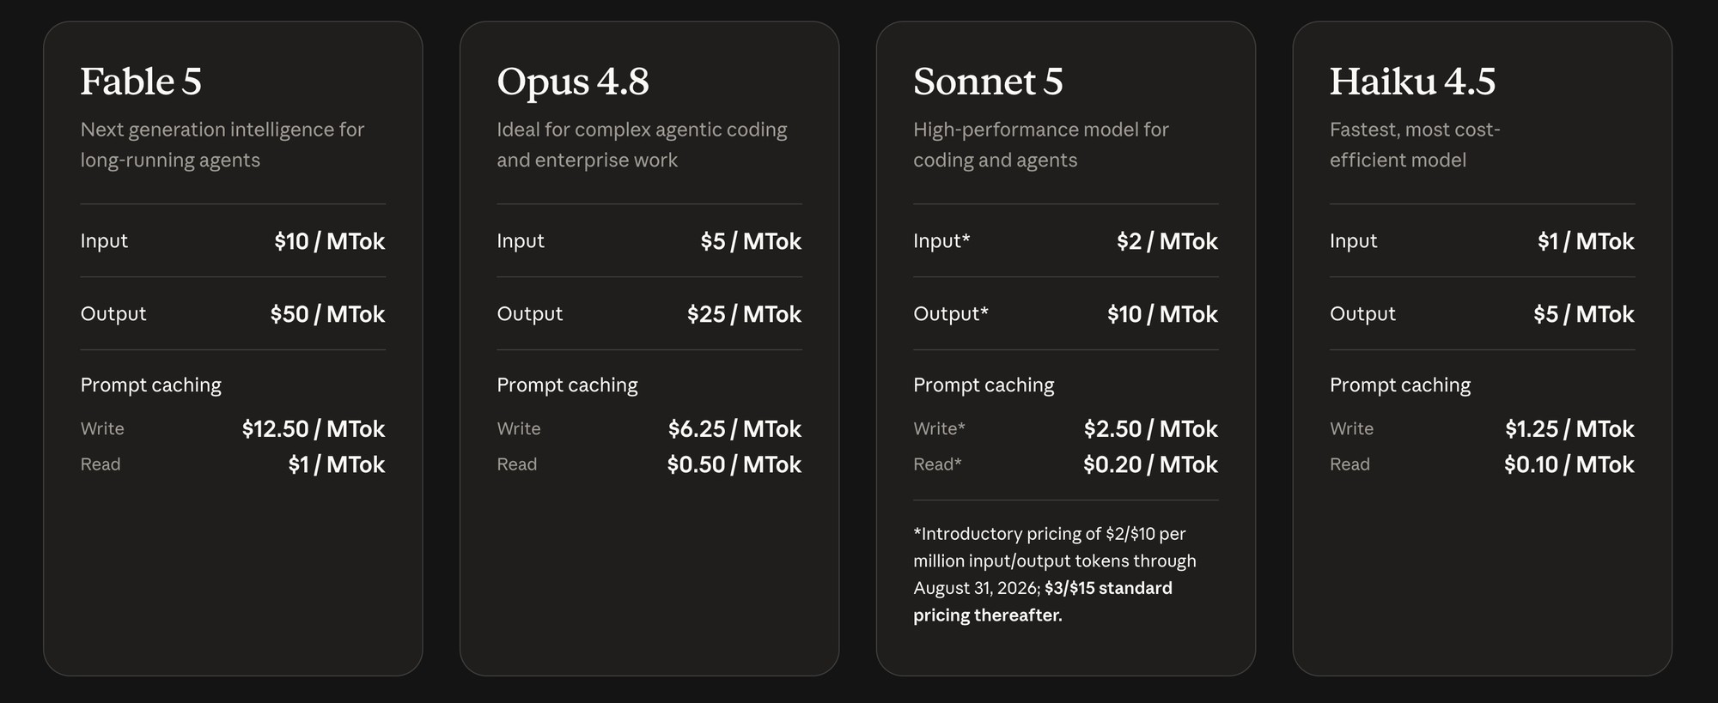Click Fable 5 description about long-running agents
The image size is (1718, 703).
222,145
